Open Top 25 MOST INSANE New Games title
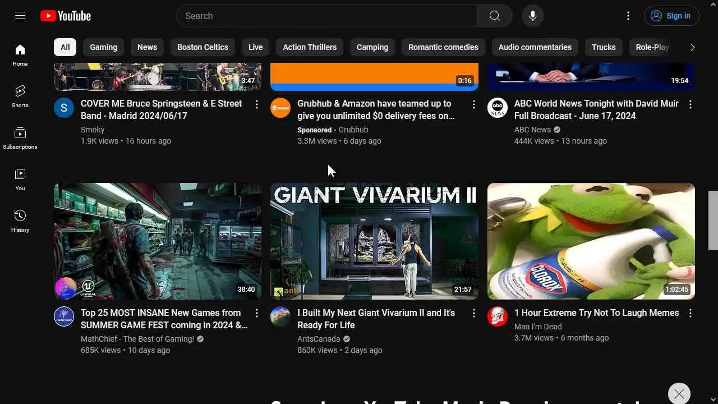718x404 pixels. coord(164,319)
